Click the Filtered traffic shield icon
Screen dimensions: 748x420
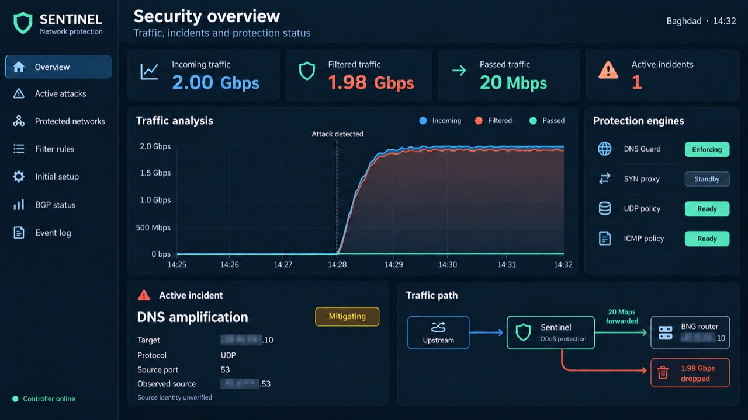pos(307,71)
